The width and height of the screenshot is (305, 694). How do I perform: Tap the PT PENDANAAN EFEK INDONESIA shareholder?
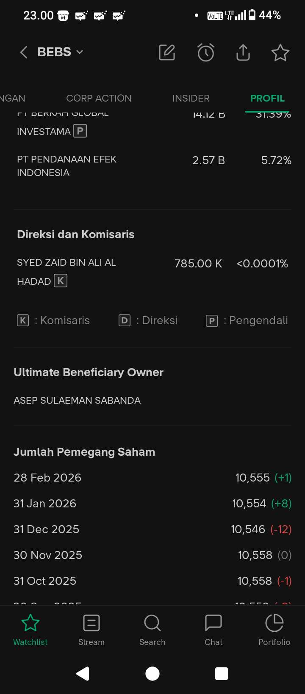67,166
